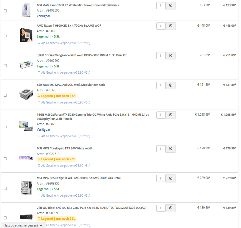The image size is (241, 228).
Task: Delete Corsair Vengeance RGB RAM from cart
Action: tap(170, 56)
